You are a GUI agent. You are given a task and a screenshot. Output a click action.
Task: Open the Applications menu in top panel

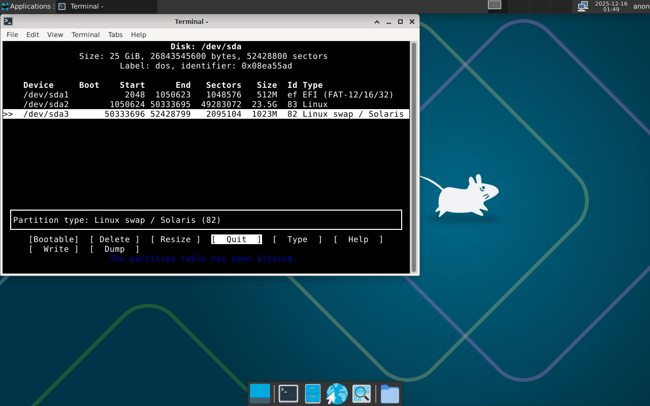26,6
